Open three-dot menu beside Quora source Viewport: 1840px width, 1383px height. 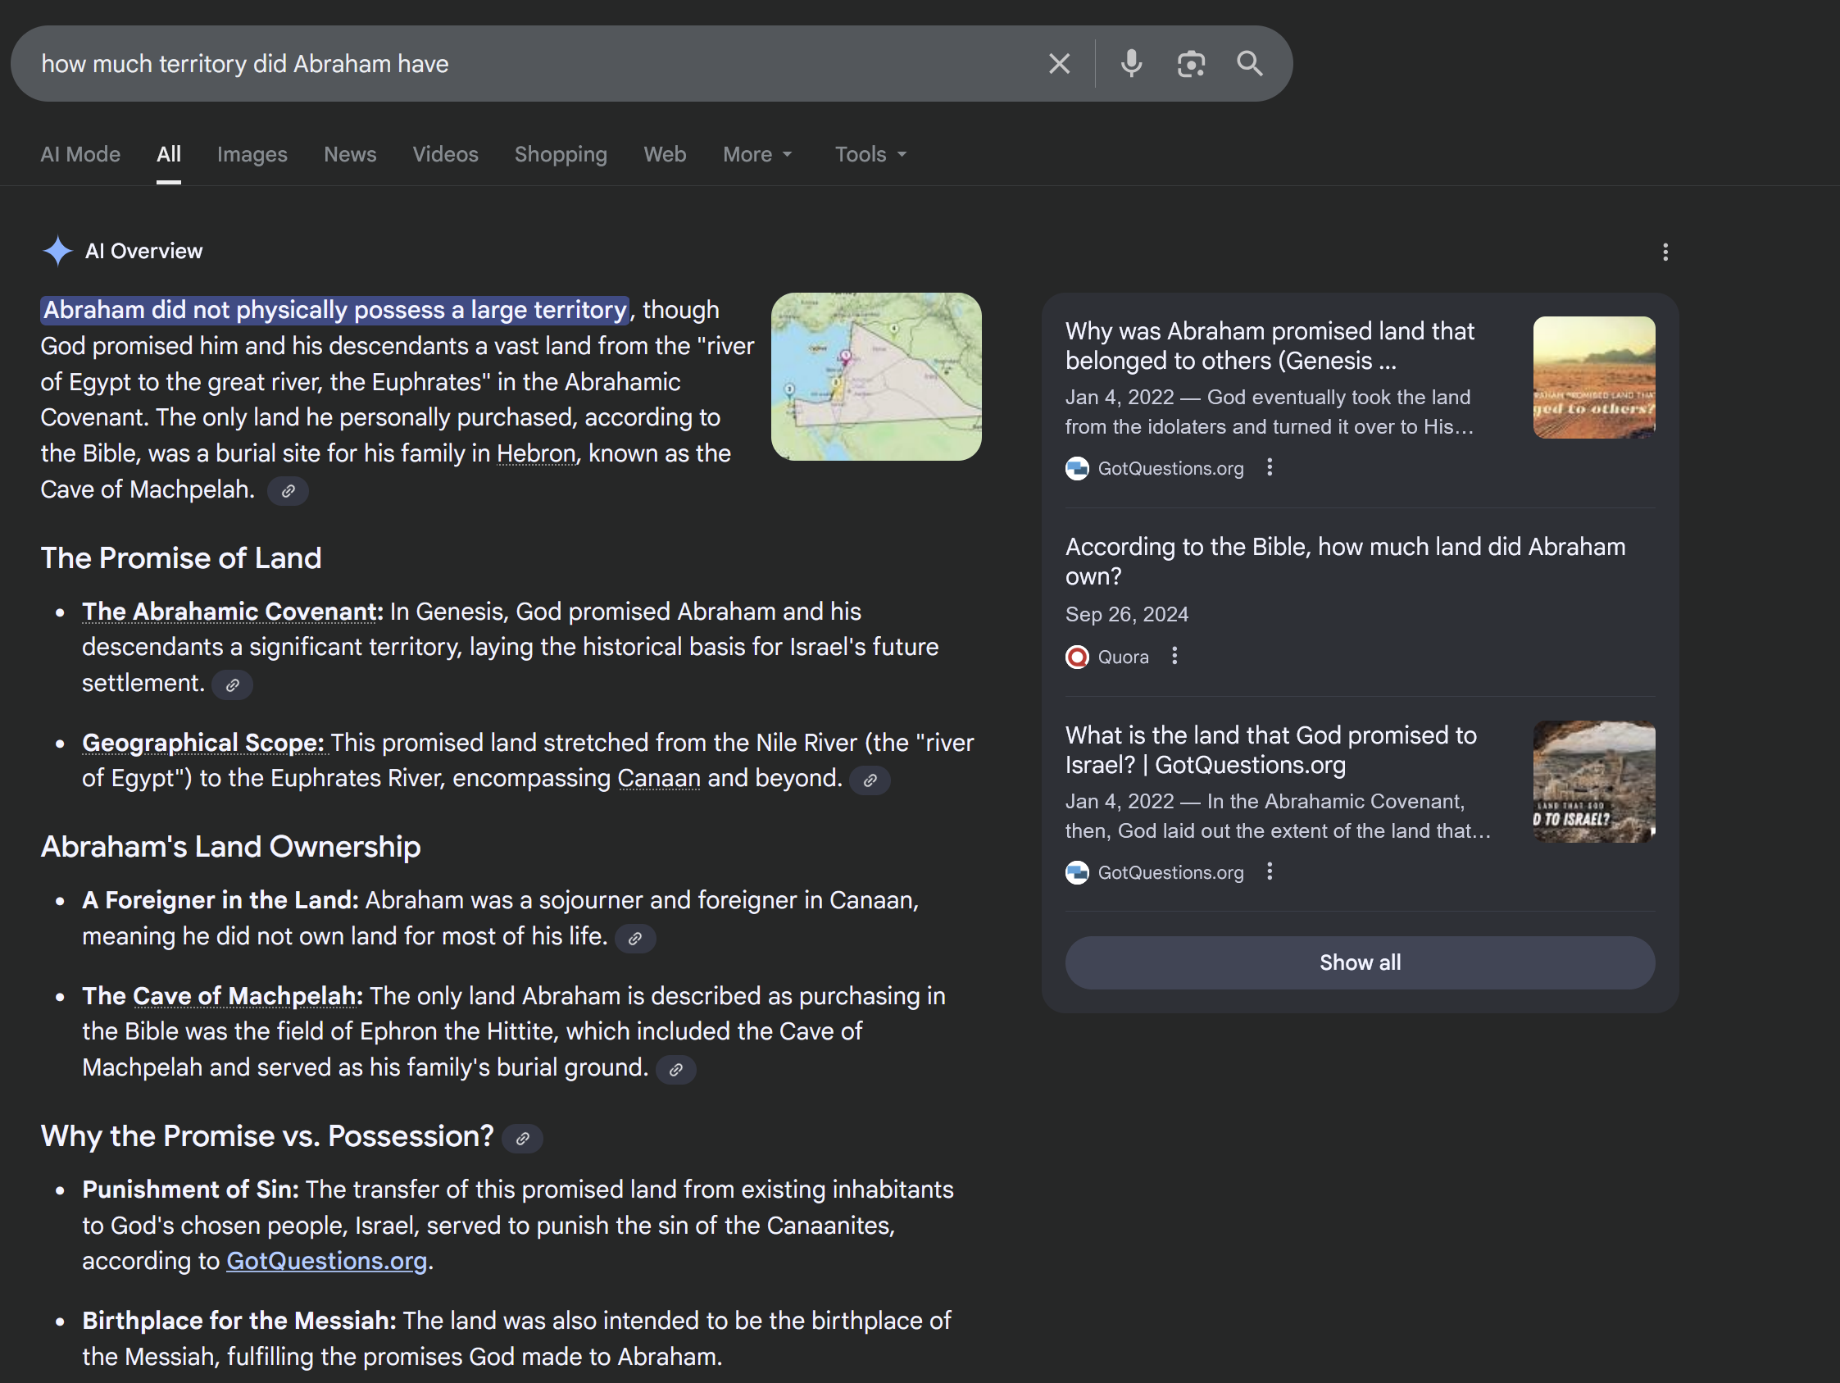(x=1174, y=657)
